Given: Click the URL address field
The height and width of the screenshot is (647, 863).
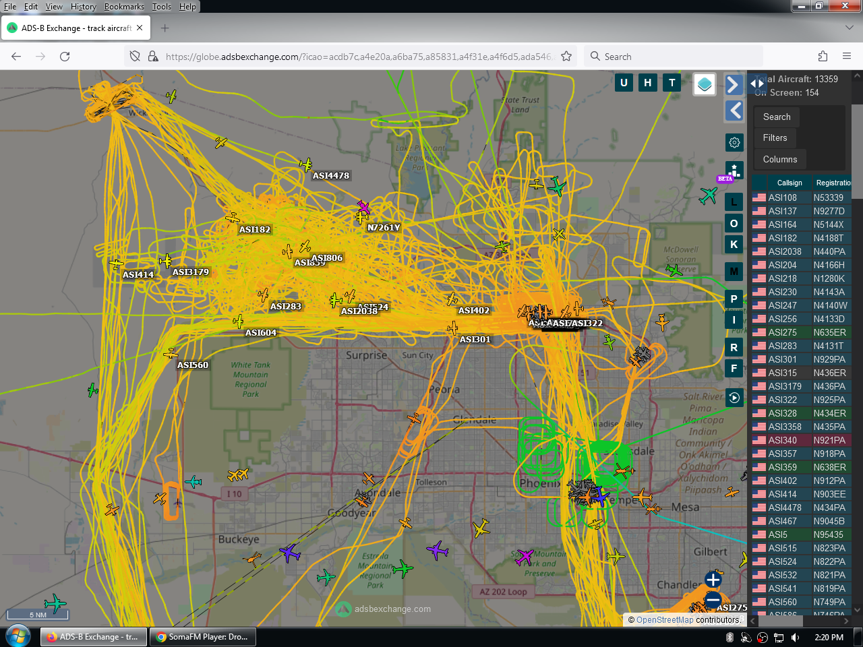Looking at the screenshot, I should coord(359,57).
